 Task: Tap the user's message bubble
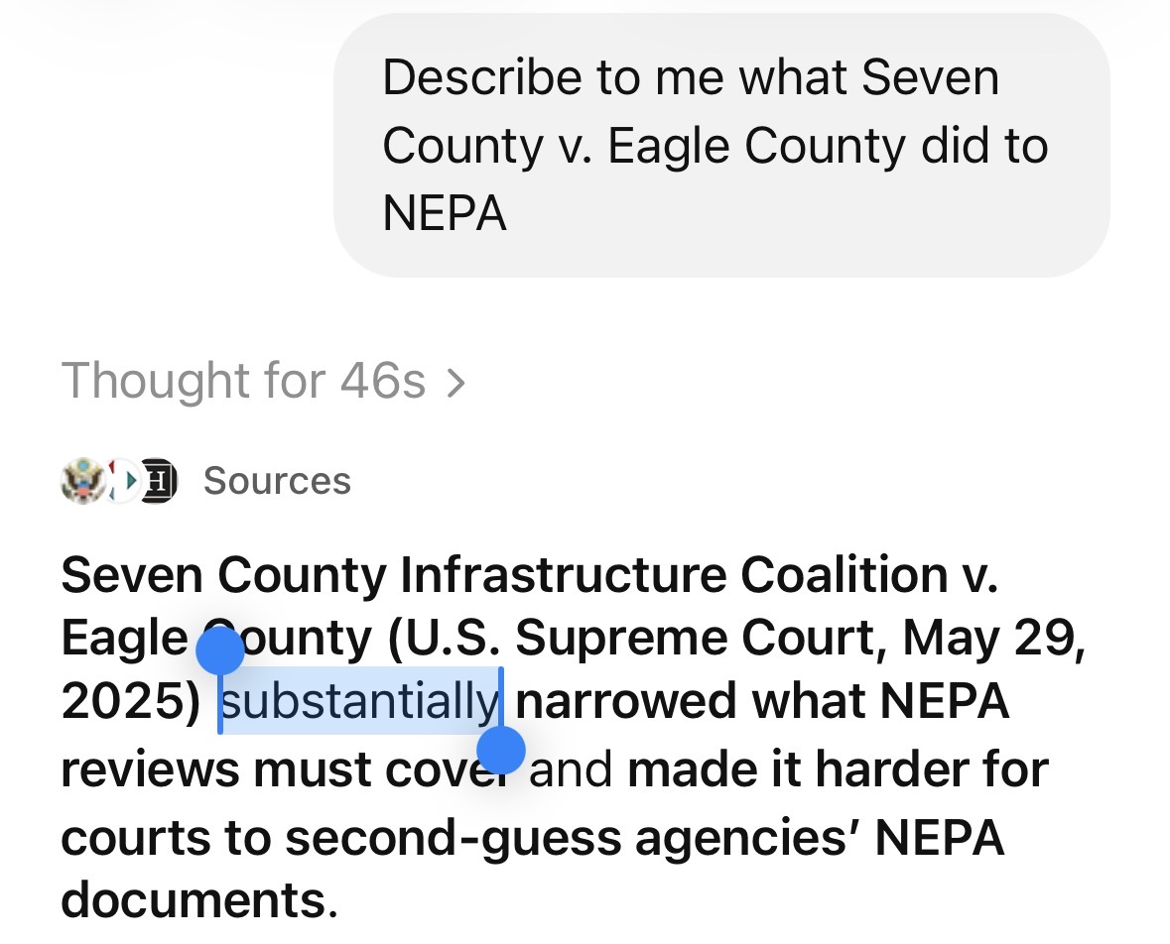(720, 146)
